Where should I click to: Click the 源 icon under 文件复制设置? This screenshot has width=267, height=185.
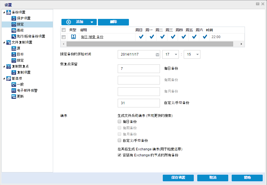(13, 48)
